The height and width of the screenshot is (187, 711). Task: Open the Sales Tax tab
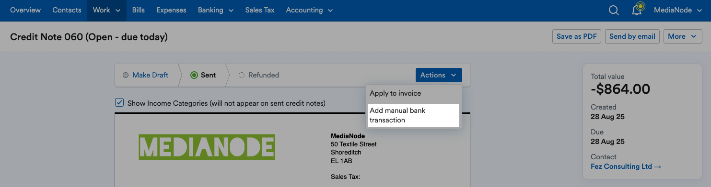point(260,10)
